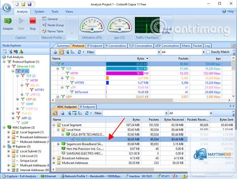Click the MAC Endpoint refresh icon
The width and height of the screenshot is (237, 179).
tap(87, 113)
